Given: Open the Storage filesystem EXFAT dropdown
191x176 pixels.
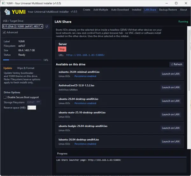Looking at the screenshot, I should point(34,102).
